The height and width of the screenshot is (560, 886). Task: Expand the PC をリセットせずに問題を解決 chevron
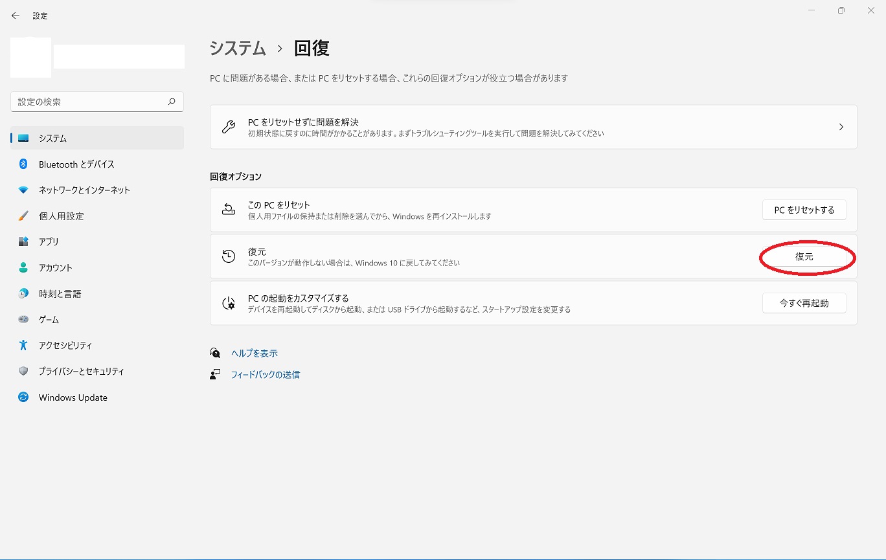(x=841, y=127)
